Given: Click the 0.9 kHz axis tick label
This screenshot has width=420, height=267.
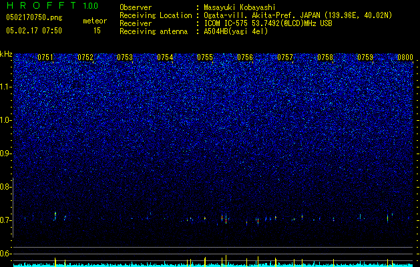Looking at the screenshot, I should click(5, 154).
